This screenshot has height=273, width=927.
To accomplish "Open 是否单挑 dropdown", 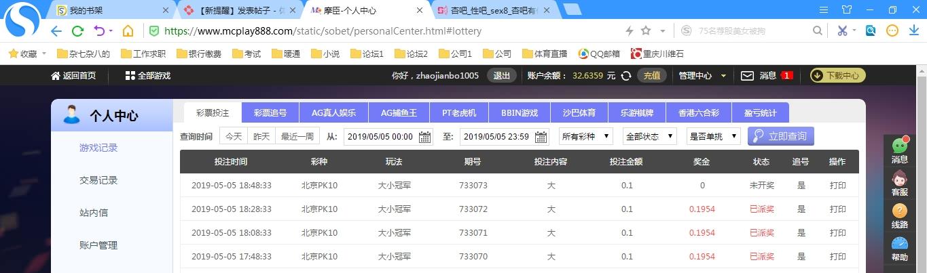I will [x=714, y=136].
